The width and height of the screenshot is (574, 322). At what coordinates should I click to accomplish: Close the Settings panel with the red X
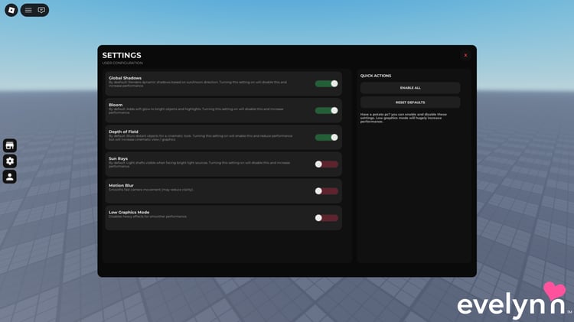coord(465,55)
